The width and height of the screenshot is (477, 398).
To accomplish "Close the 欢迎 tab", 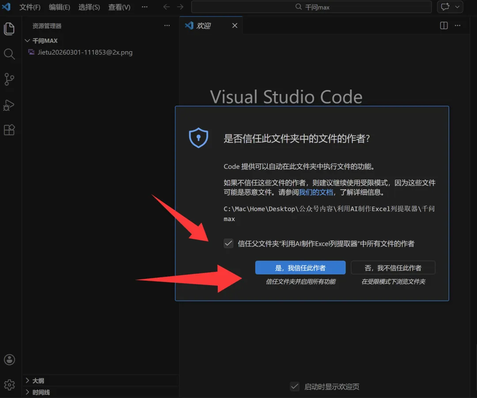I will 235,26.
